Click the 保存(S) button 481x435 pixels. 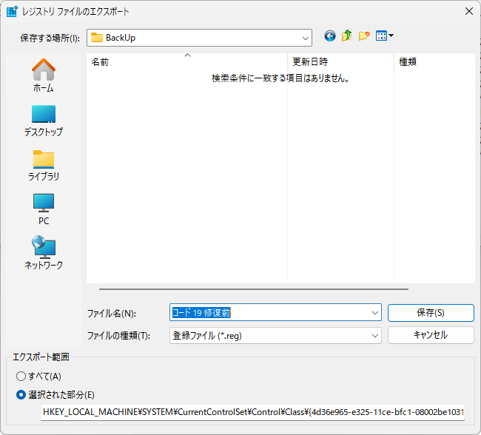[431, 313]
